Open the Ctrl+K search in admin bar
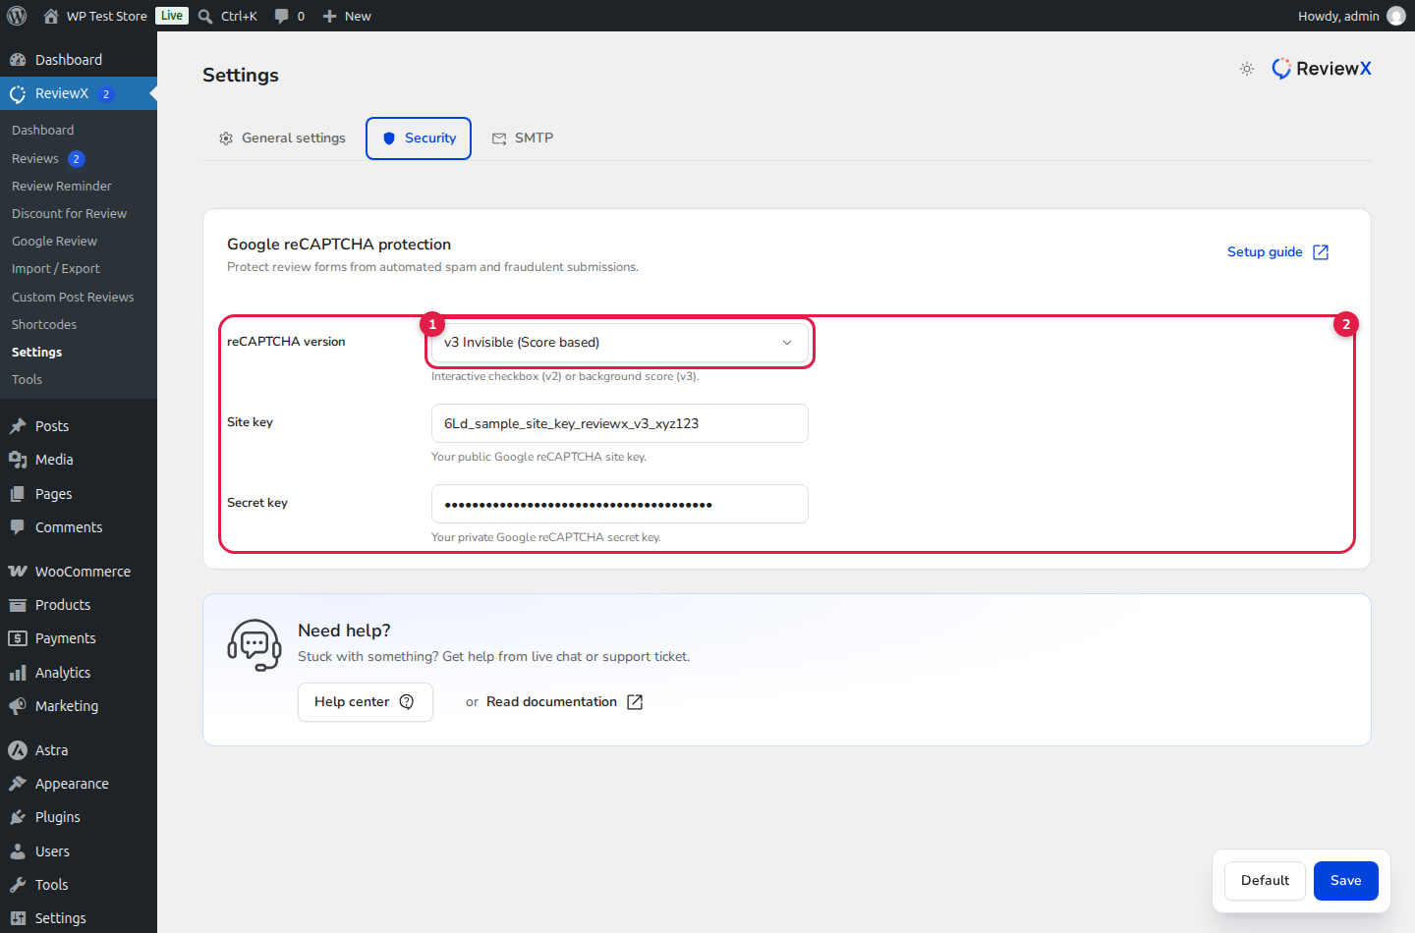The image size is (1415, 933). pos(228,16)
